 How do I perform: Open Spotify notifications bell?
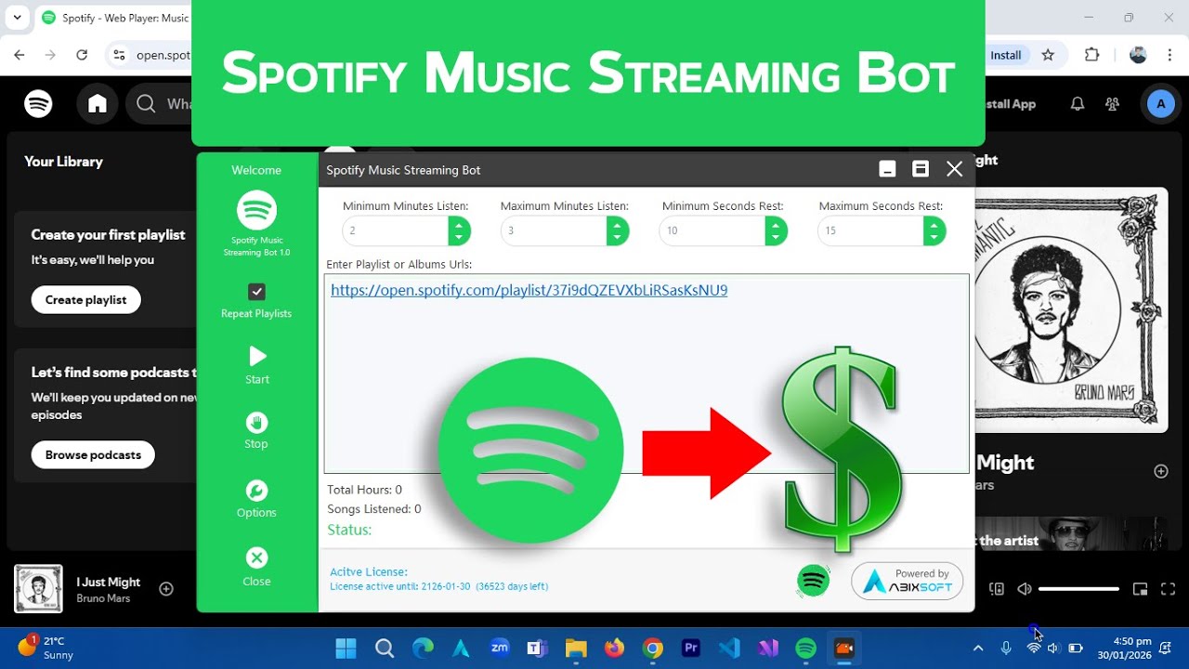[1078, 104]
